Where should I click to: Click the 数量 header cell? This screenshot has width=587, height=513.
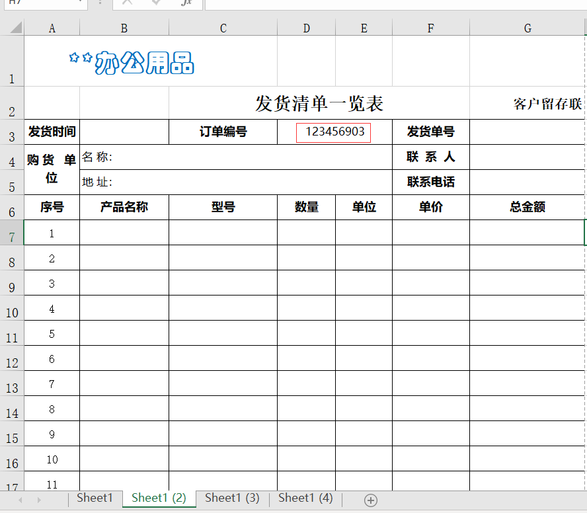[x=306, y=207]
